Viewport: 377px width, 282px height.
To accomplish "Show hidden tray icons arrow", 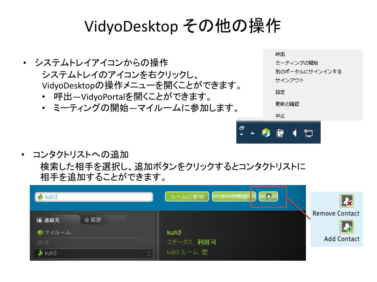I will [253, 133].
